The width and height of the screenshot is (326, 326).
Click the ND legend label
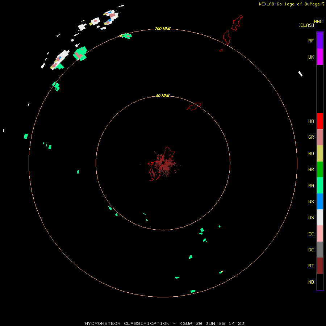coord(311,282)
